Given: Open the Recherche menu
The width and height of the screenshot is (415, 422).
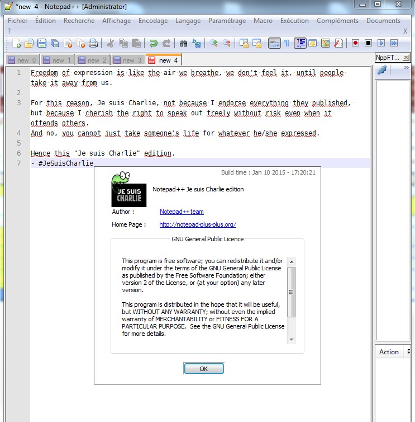Looking at the screenshot, I should coord(79,21).
